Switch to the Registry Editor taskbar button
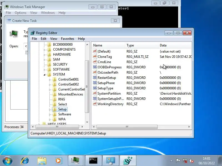 (x=128, y=160)
